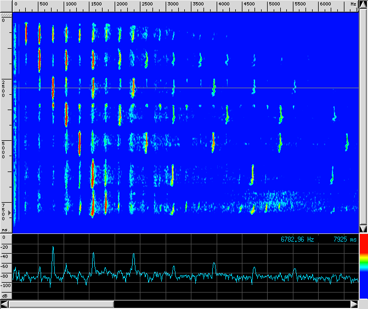368x309 pixels.
Task: Click the hatched corner box at top-left
Action: [x=6, y=14]
